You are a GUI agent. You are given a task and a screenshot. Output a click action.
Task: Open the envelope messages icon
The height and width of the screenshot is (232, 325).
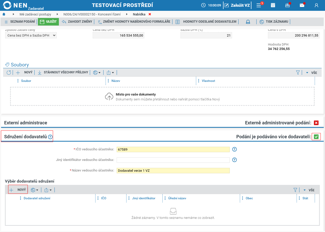tap(302, 5)
